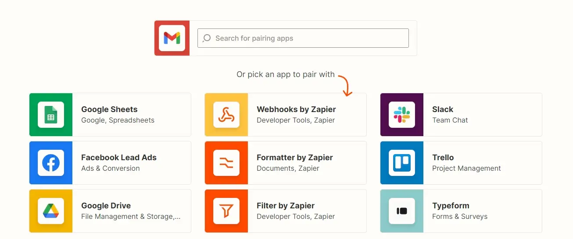Click the Typeform Forms & Surveys label
This screenshot has width=573, height=239.
pyautogui.click(x=460, y=216)
